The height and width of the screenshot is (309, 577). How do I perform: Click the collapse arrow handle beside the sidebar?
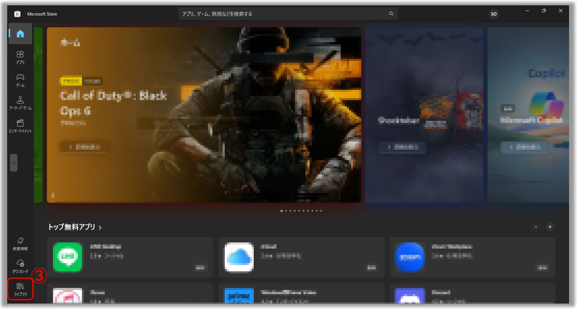click(14, 163)
